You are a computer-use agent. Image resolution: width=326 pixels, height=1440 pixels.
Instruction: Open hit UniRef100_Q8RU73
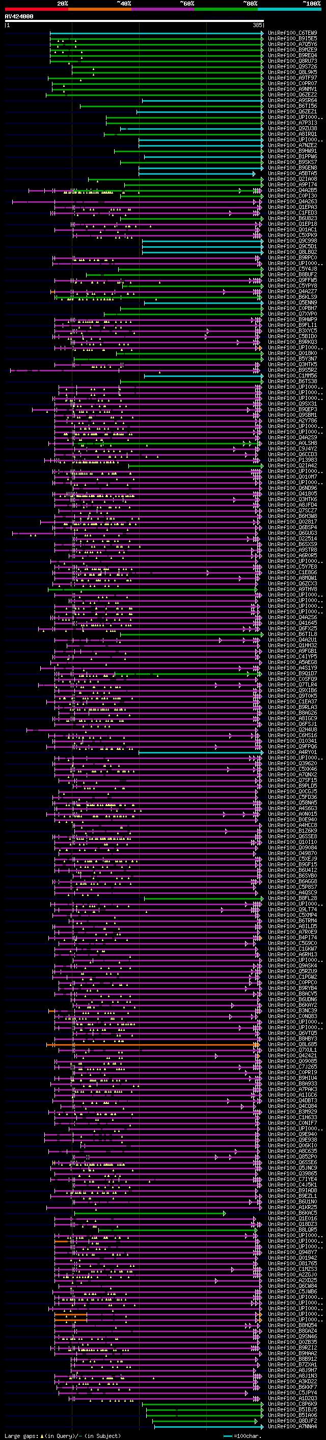click(x=292, y=61)
